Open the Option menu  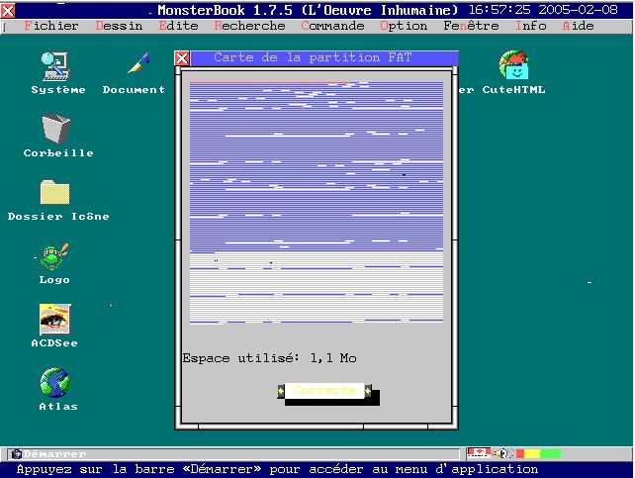404,26
